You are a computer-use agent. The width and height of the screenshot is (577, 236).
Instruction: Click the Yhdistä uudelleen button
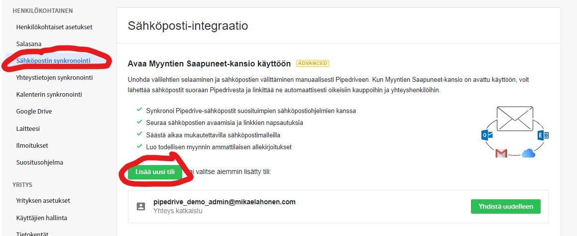(x=506, y=207)
